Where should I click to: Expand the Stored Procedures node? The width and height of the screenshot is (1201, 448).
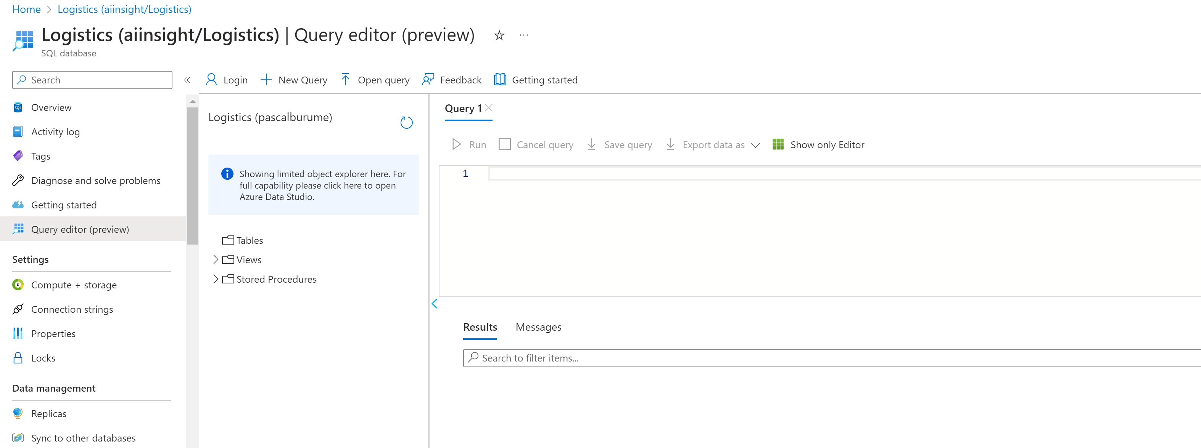point(216,278)
